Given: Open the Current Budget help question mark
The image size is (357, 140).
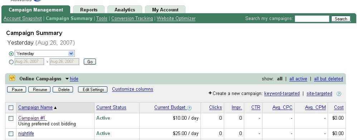Looking at the screenshot, I should [189, 108].
